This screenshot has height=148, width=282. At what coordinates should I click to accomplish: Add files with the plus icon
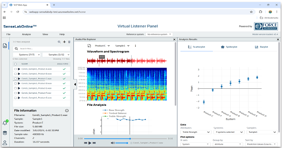point(64,42)
